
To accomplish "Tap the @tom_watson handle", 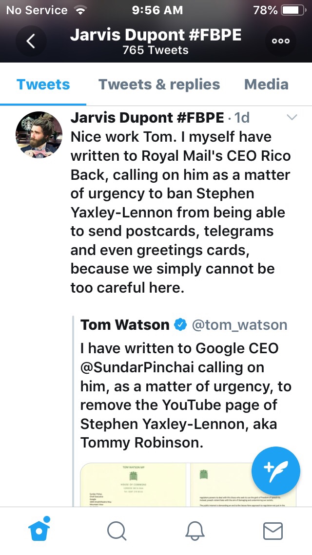I will click(x=239, y=325).
